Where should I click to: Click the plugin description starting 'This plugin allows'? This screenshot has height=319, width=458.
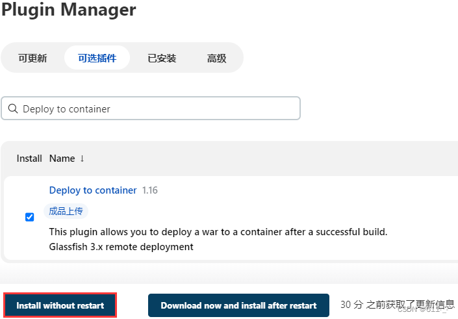point(218,232)
